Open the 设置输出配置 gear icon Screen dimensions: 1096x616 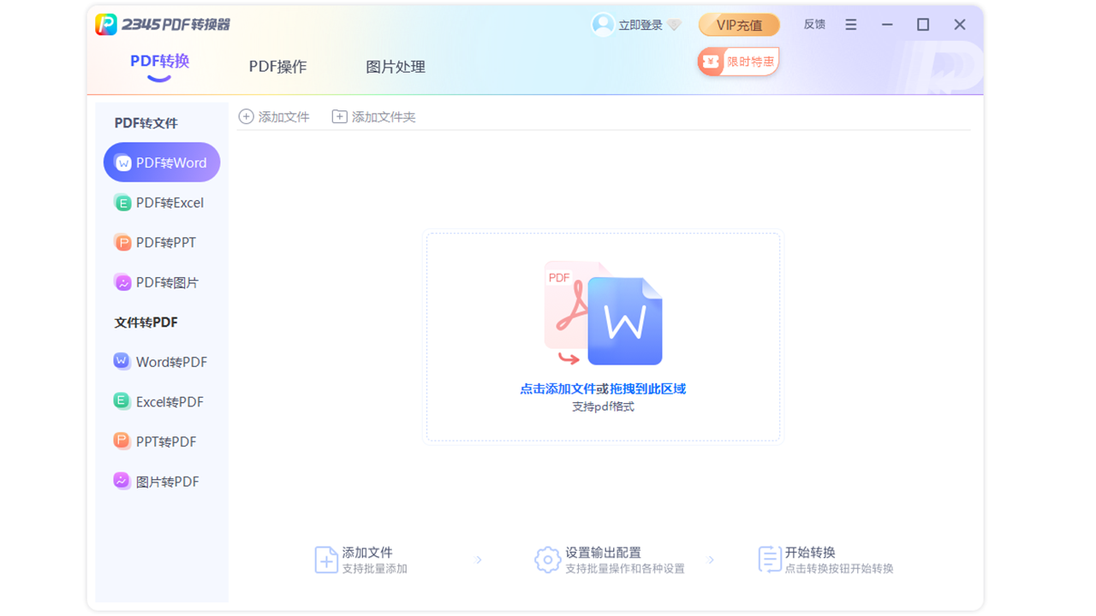[549, 560]
